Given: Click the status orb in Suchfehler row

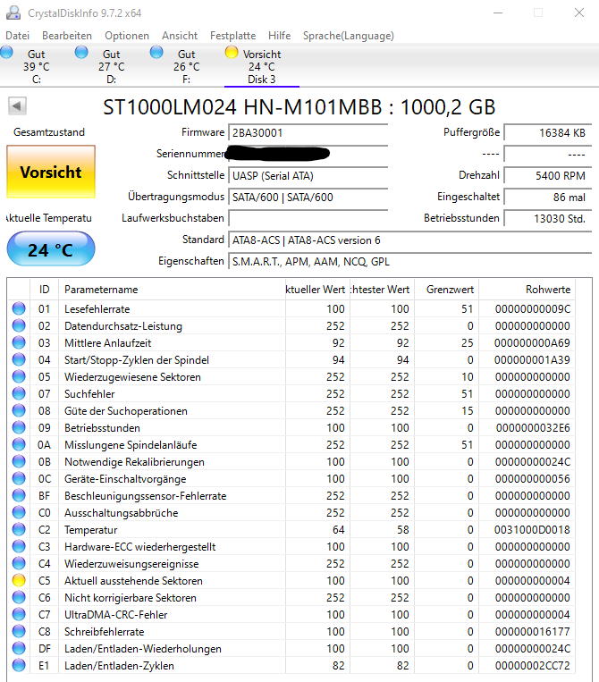Looking at the screenshot, I should pyautogui.click(x=19, y=393).
